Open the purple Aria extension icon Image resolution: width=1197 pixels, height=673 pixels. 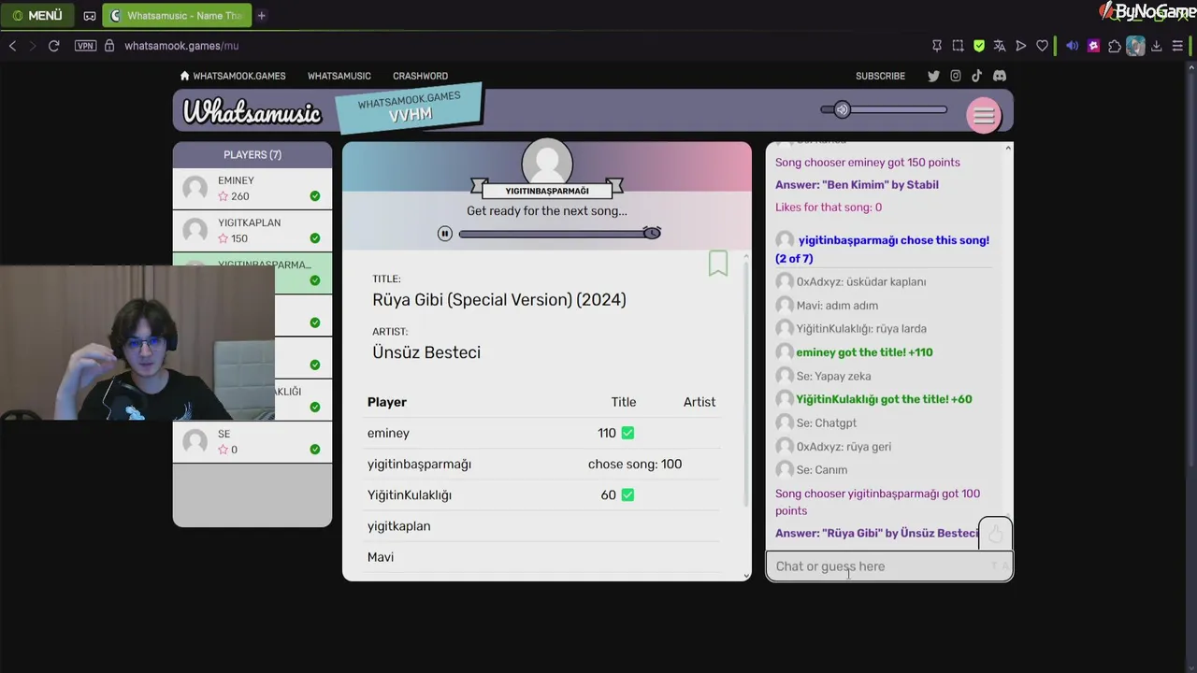tap(1093, 46)
